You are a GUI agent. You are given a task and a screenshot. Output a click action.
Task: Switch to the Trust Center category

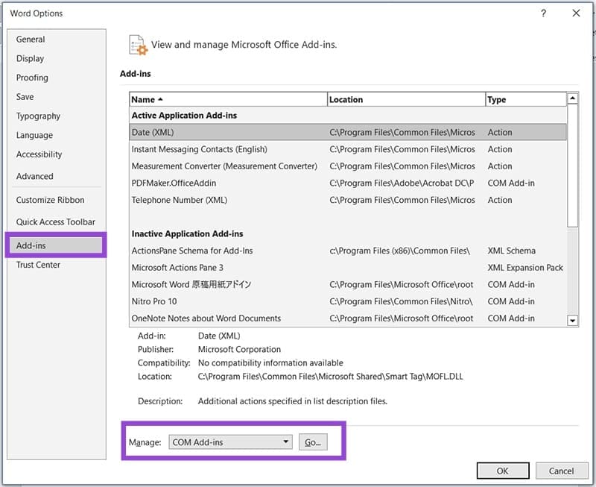(38, 265)
